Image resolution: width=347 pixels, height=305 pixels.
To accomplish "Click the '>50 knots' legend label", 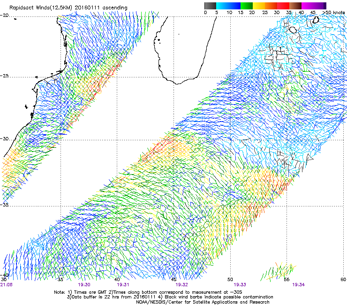I will [x=333, y=13].
